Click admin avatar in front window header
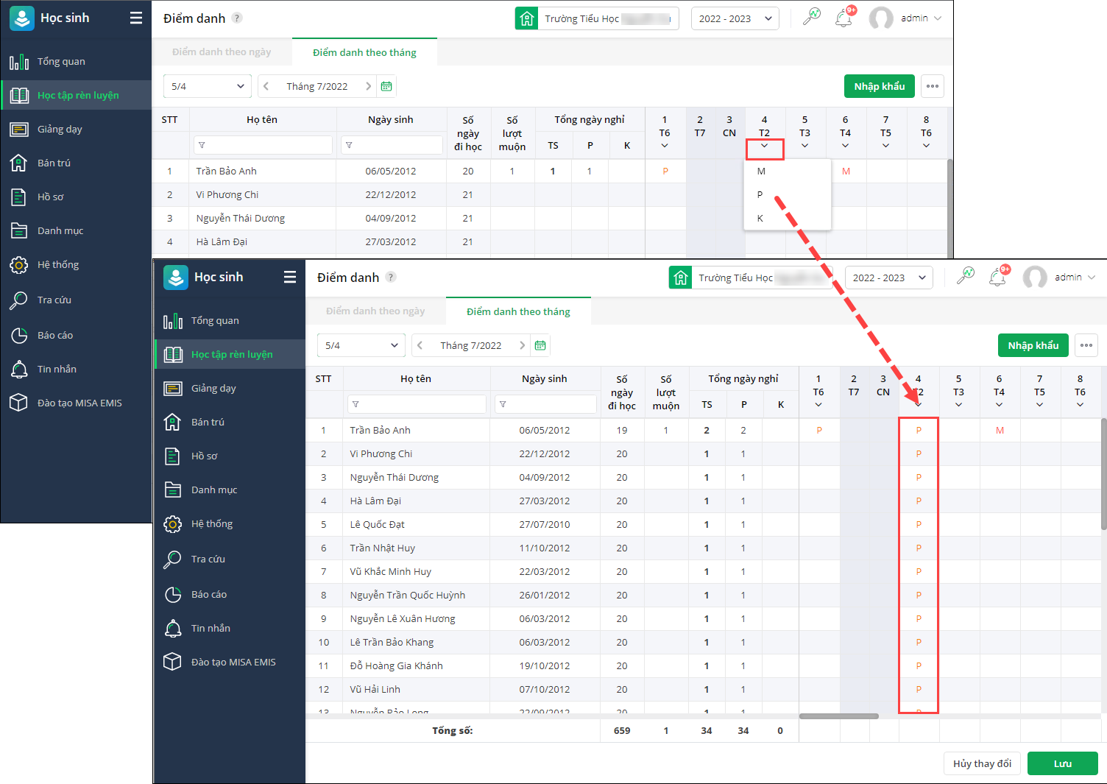The image size is (1107, 784). [1035, 278]
